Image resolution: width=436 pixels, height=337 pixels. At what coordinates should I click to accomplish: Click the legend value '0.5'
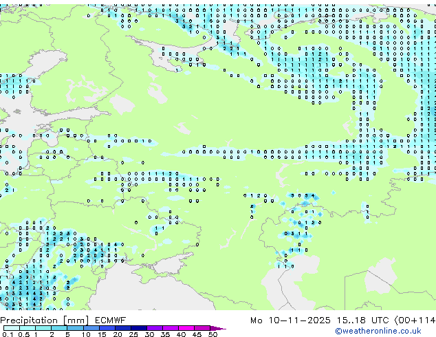click(x=24, y=334)
